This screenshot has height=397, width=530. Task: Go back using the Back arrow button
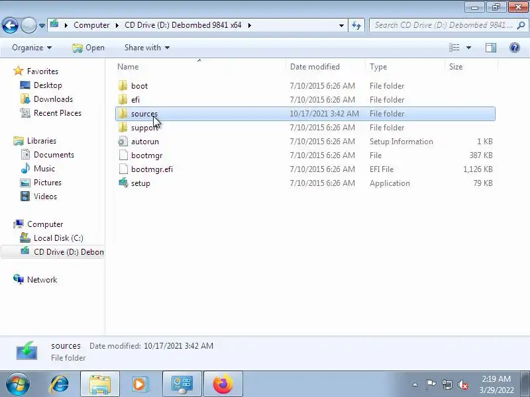tap(10, 25)
